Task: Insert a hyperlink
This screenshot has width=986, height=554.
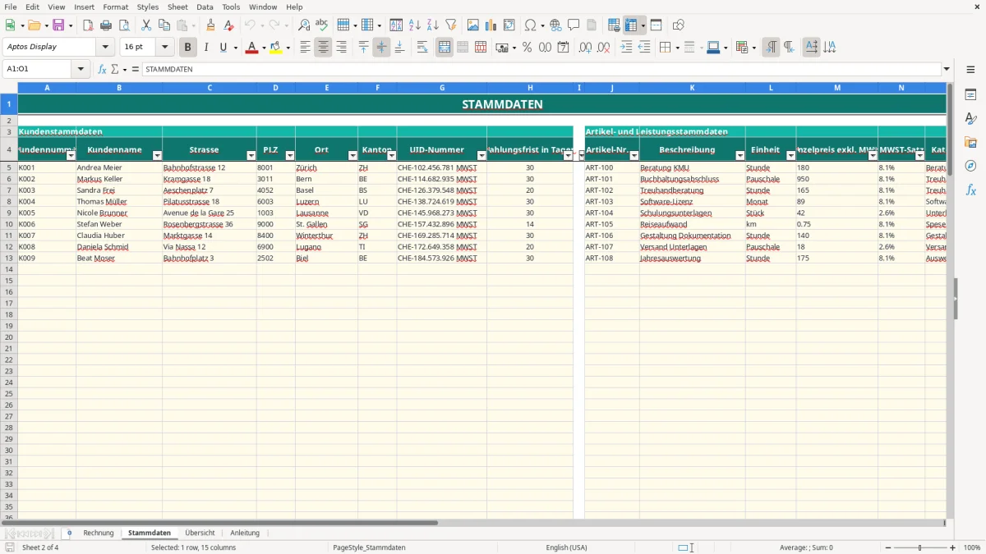Action: pos(555,25)
